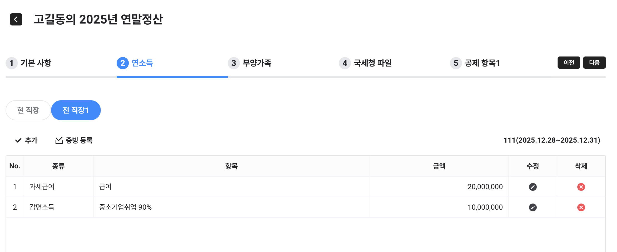Go to step 1 기본 사항
Viewport: 617px width, 252px height.
click(x=29, y=63)
